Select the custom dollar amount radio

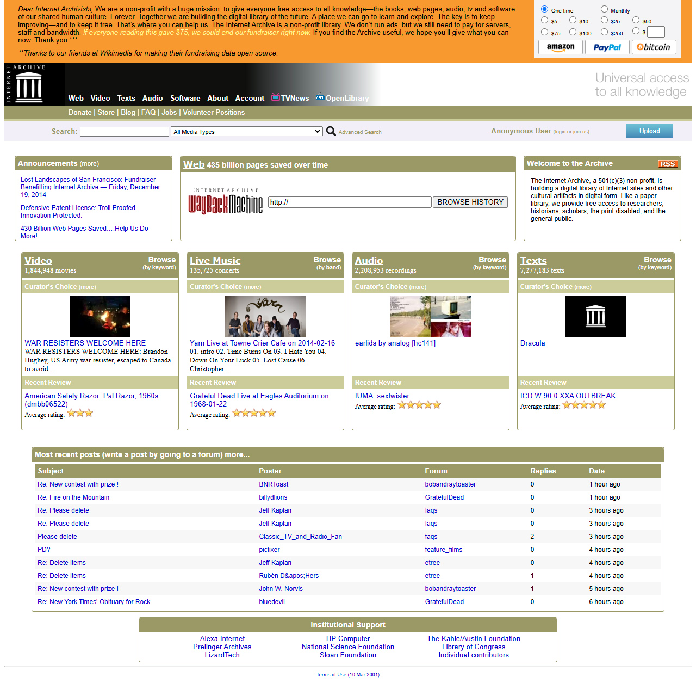636,31
